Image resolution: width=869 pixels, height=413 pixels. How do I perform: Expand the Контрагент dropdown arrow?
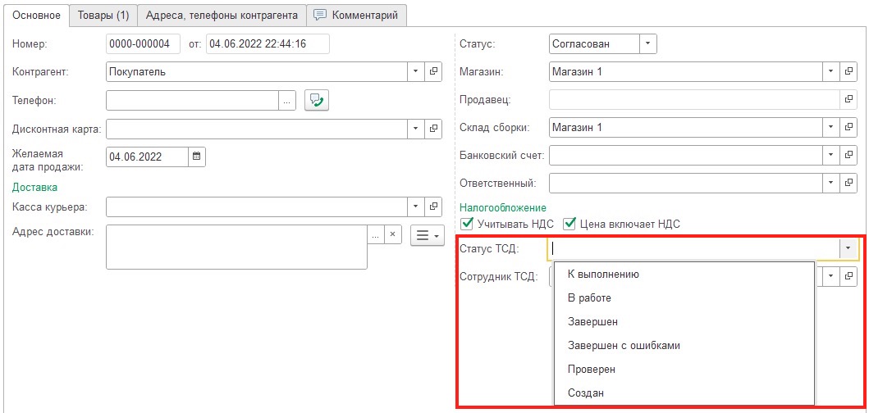click(417, 71)
